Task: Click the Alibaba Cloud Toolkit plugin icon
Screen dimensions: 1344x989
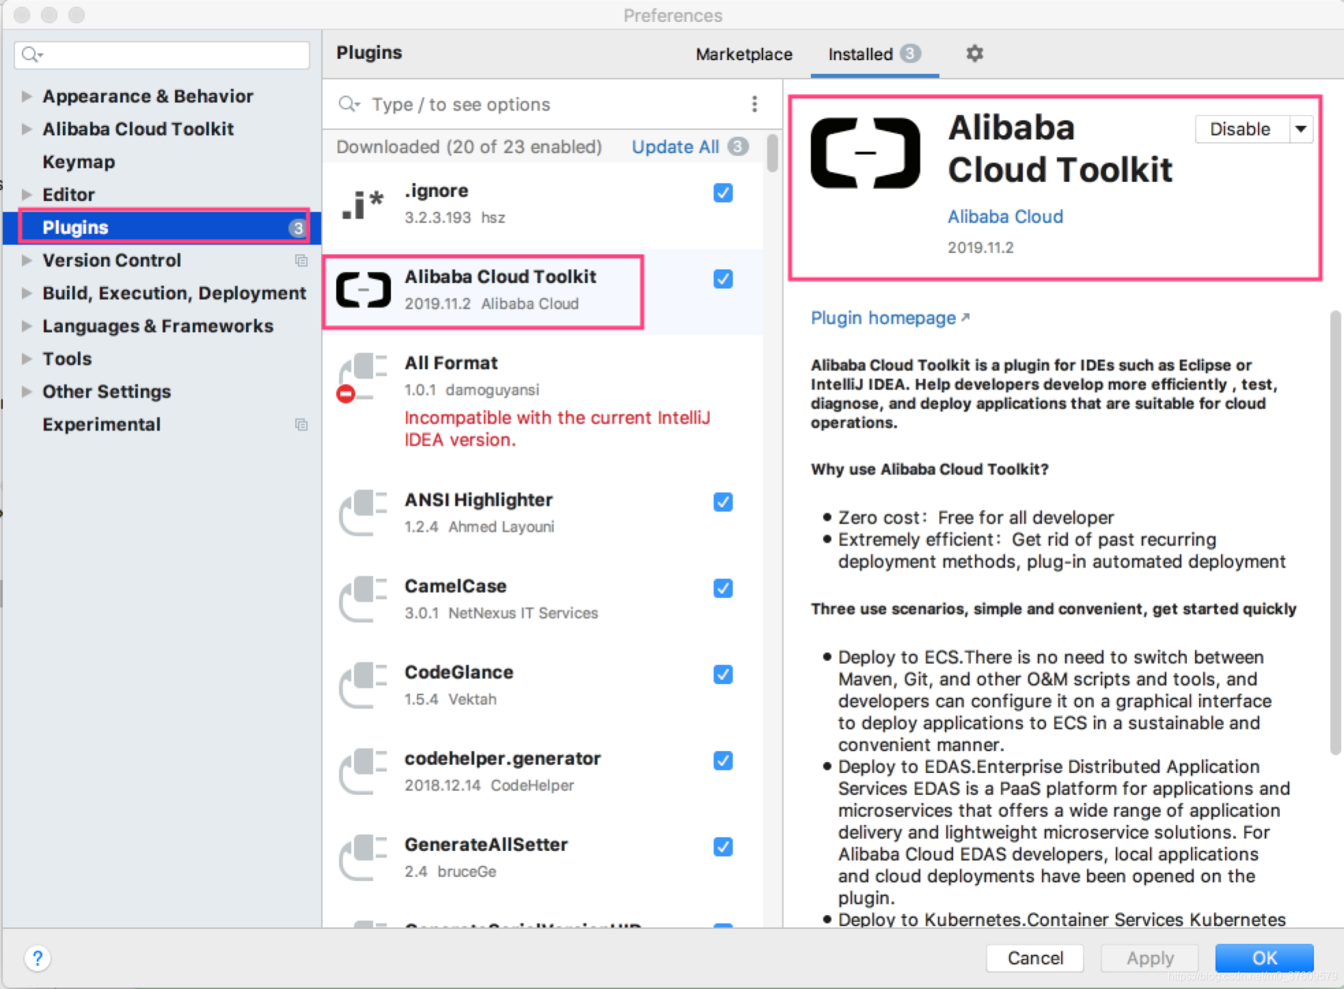Action: [x=363, y=290]
